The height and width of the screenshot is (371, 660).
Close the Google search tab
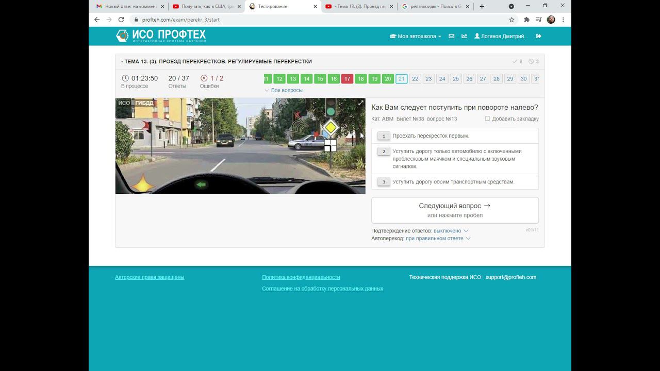point(468,6)
